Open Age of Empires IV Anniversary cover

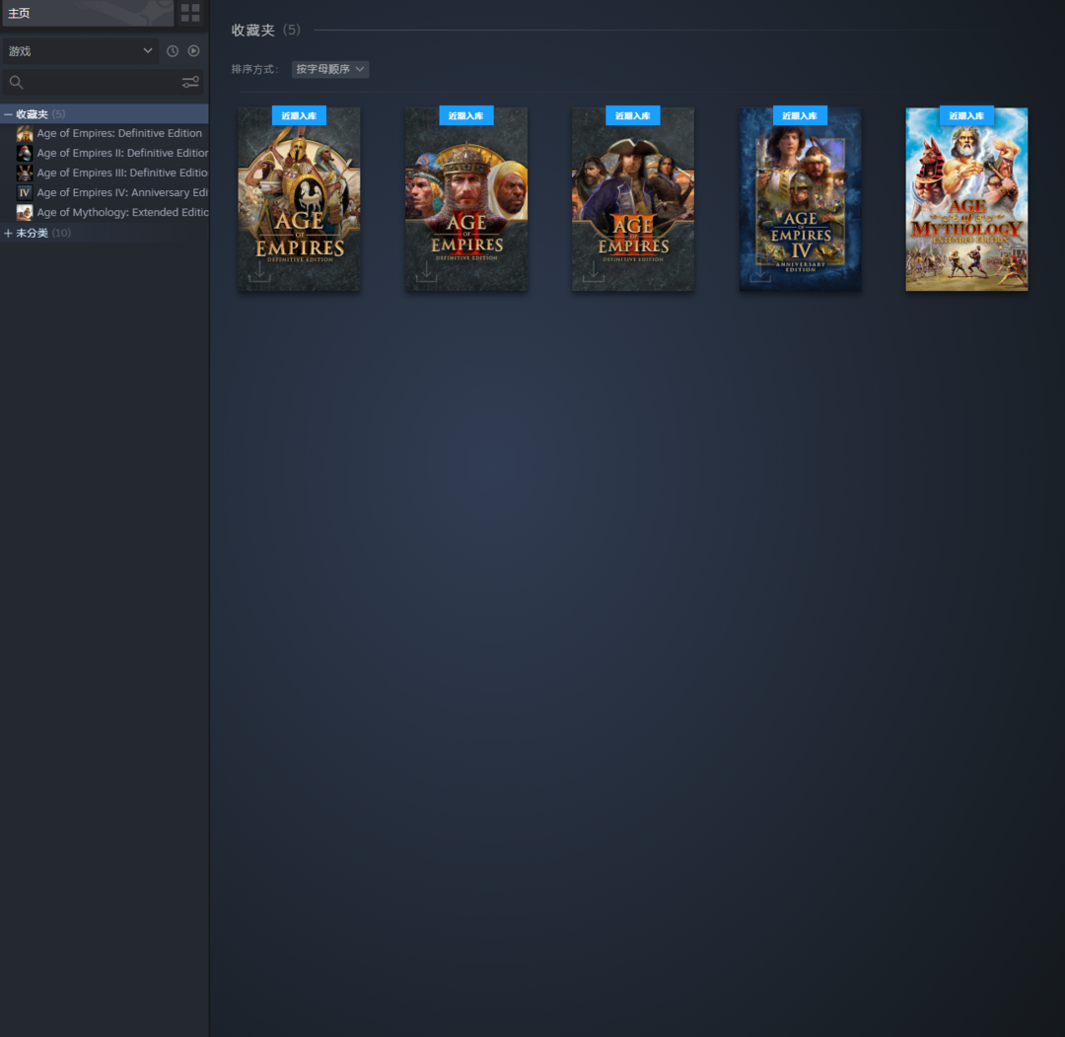[800, 199]
